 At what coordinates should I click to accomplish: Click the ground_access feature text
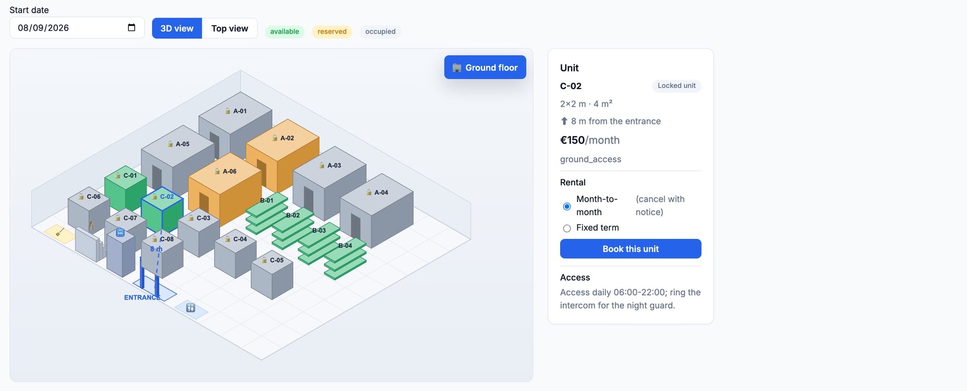pyautogui.click(x=590, y=159)
